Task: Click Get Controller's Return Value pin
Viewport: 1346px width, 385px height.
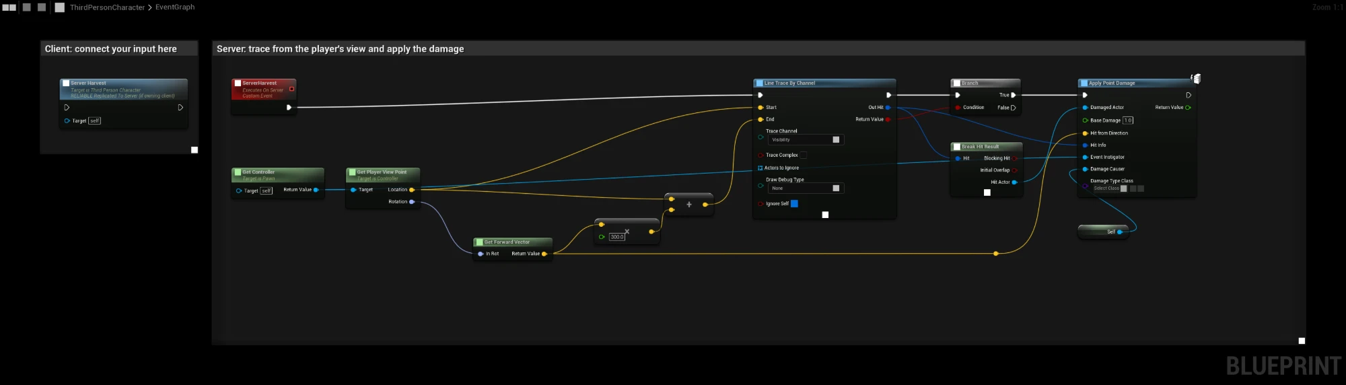Action: coord(316,190)
